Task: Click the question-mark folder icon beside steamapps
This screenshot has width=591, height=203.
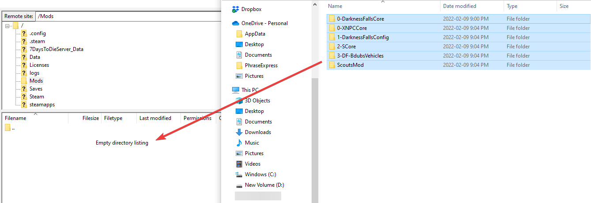Action: 24,105
